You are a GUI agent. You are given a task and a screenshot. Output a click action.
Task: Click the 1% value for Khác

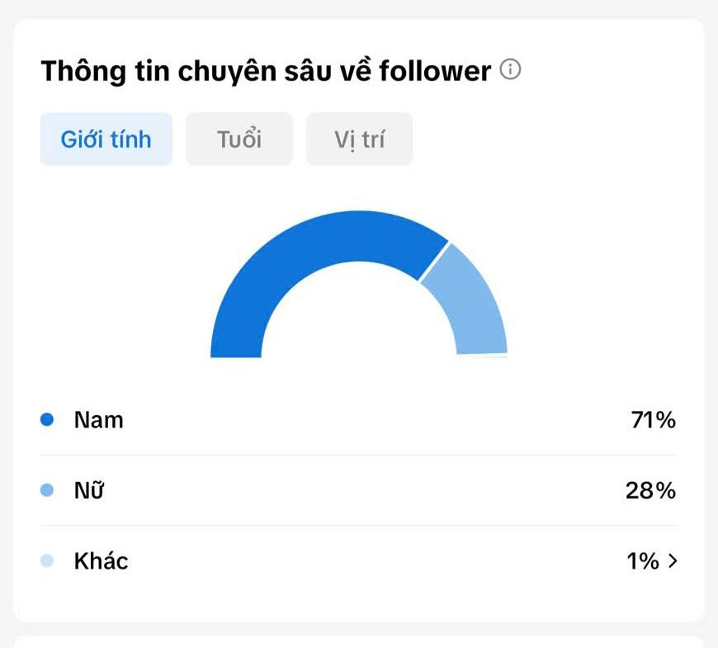point(643,561)
